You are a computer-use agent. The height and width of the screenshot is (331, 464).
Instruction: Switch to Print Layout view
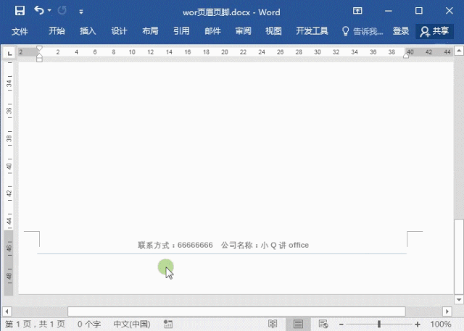[x=298, y=324]
